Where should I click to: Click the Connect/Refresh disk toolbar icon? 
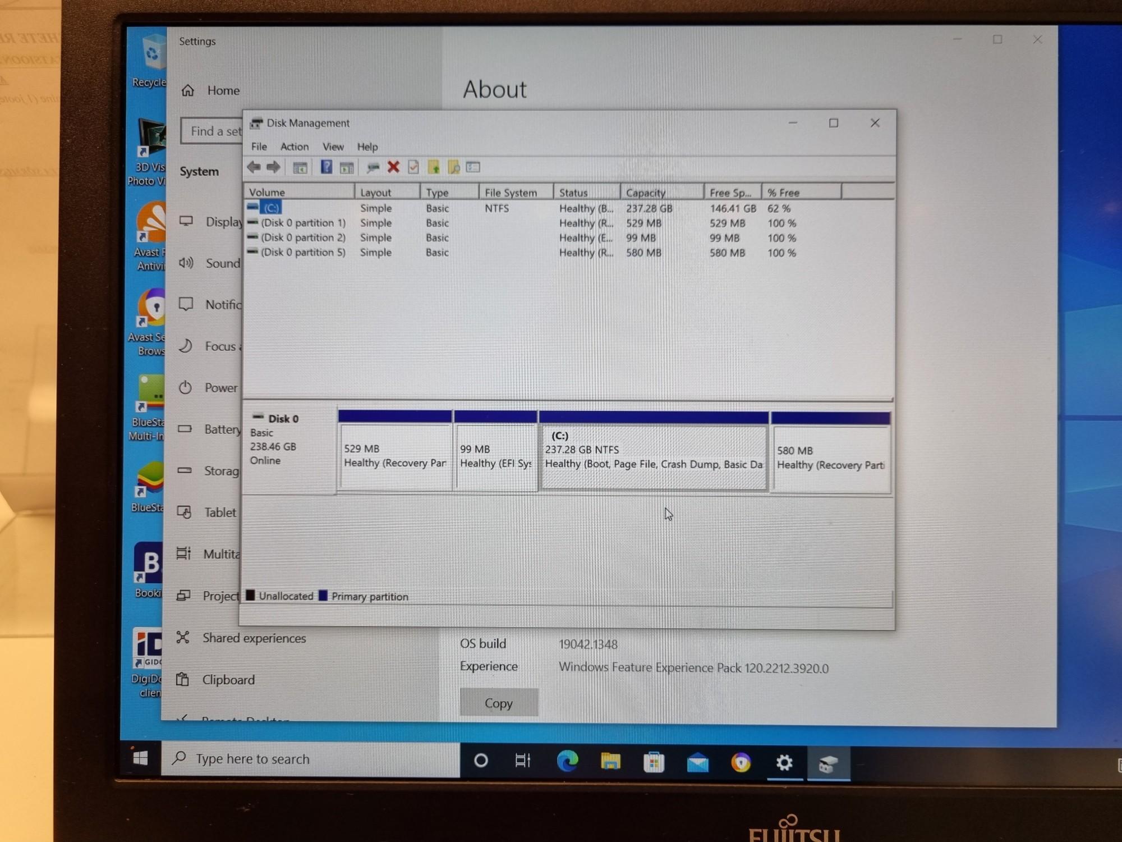(373, 167)
